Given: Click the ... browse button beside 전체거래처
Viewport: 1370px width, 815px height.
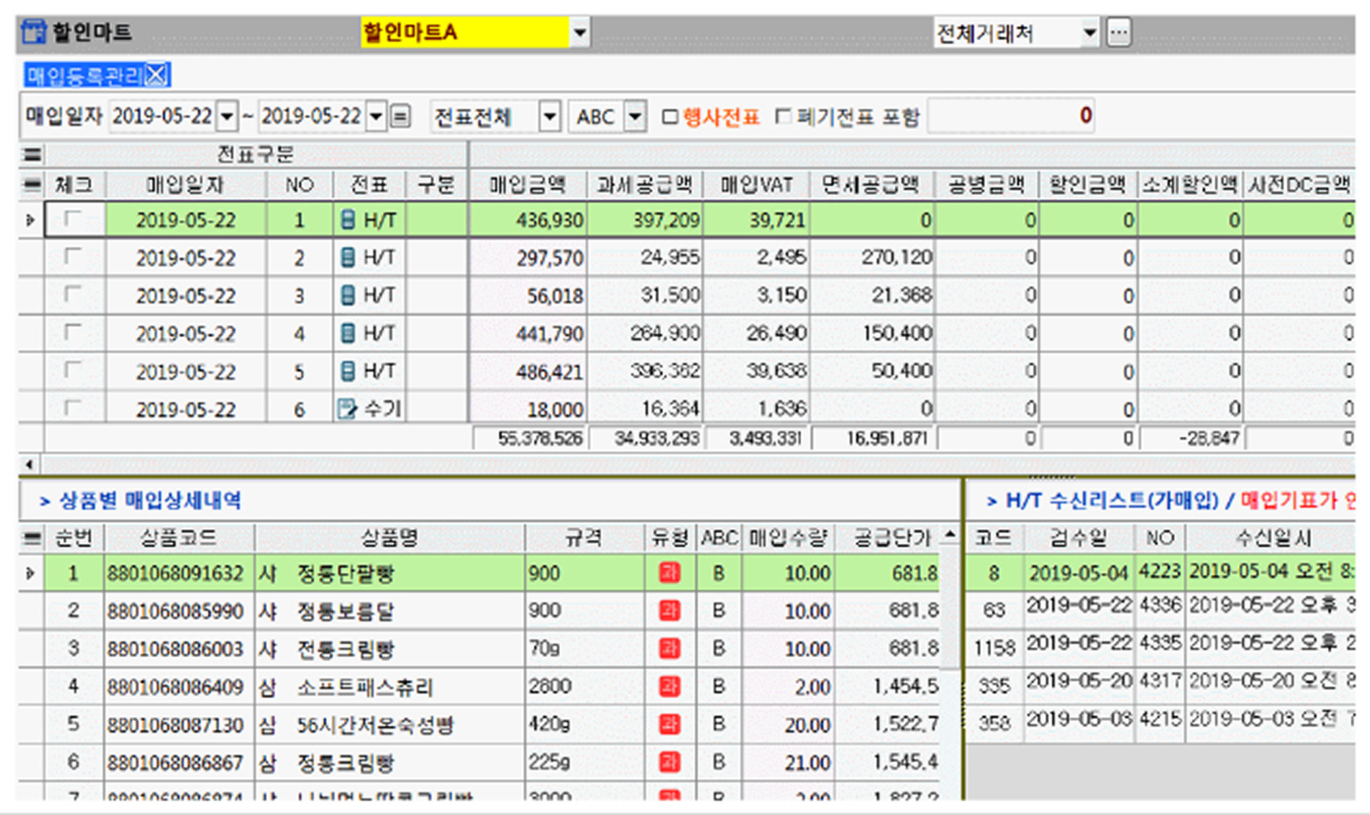Looking at the screenshot, I should click(x=1118, y=31).
